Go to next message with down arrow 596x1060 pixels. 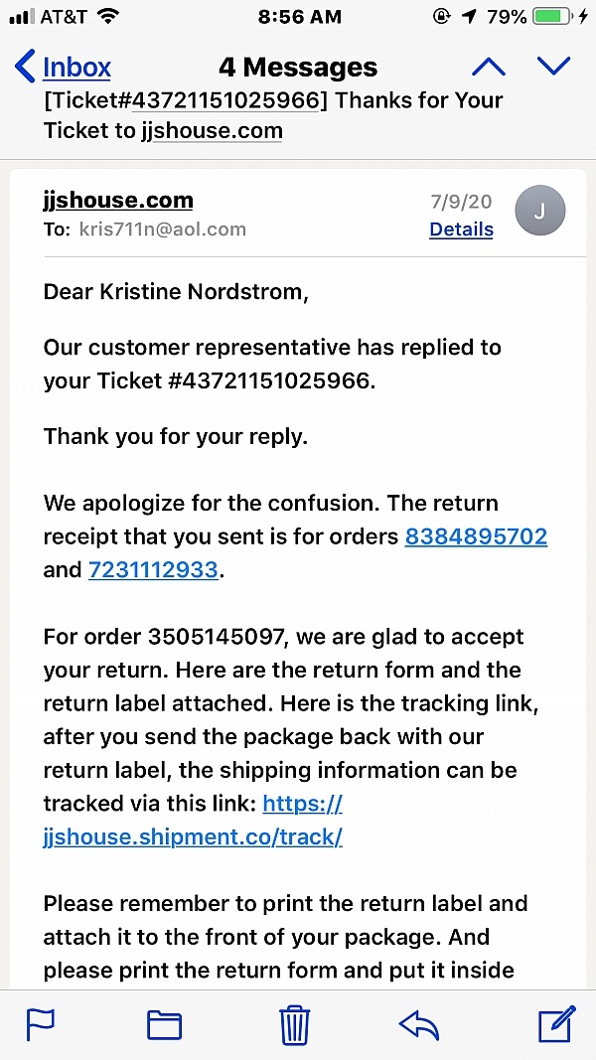point(553,67)
